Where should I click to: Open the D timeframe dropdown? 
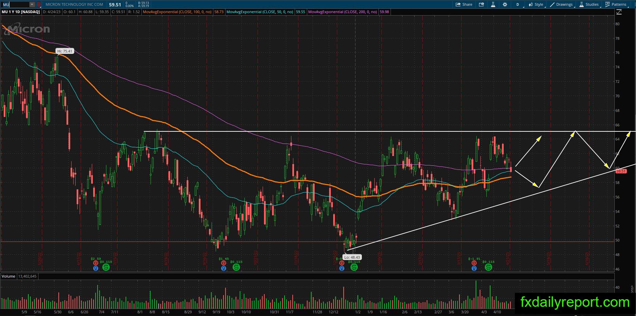click(x=518, y=4)
